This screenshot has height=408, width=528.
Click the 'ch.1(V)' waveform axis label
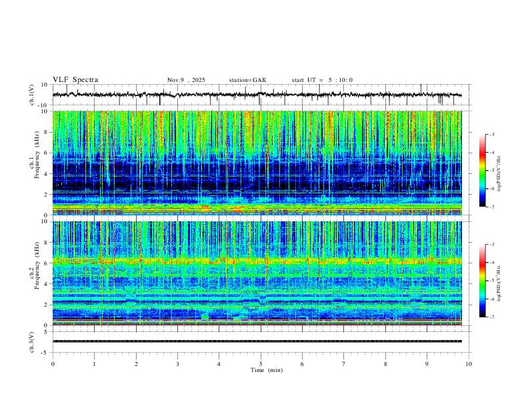pos(32,95)
